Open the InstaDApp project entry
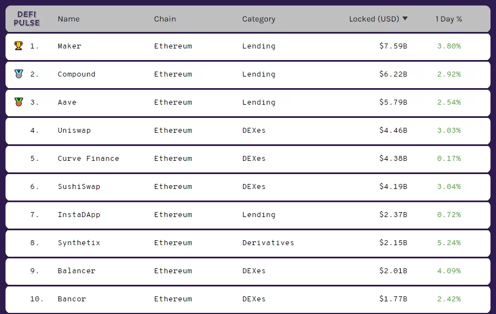The height and width of the screenshot is (314, 496). (x=79, y=215)
